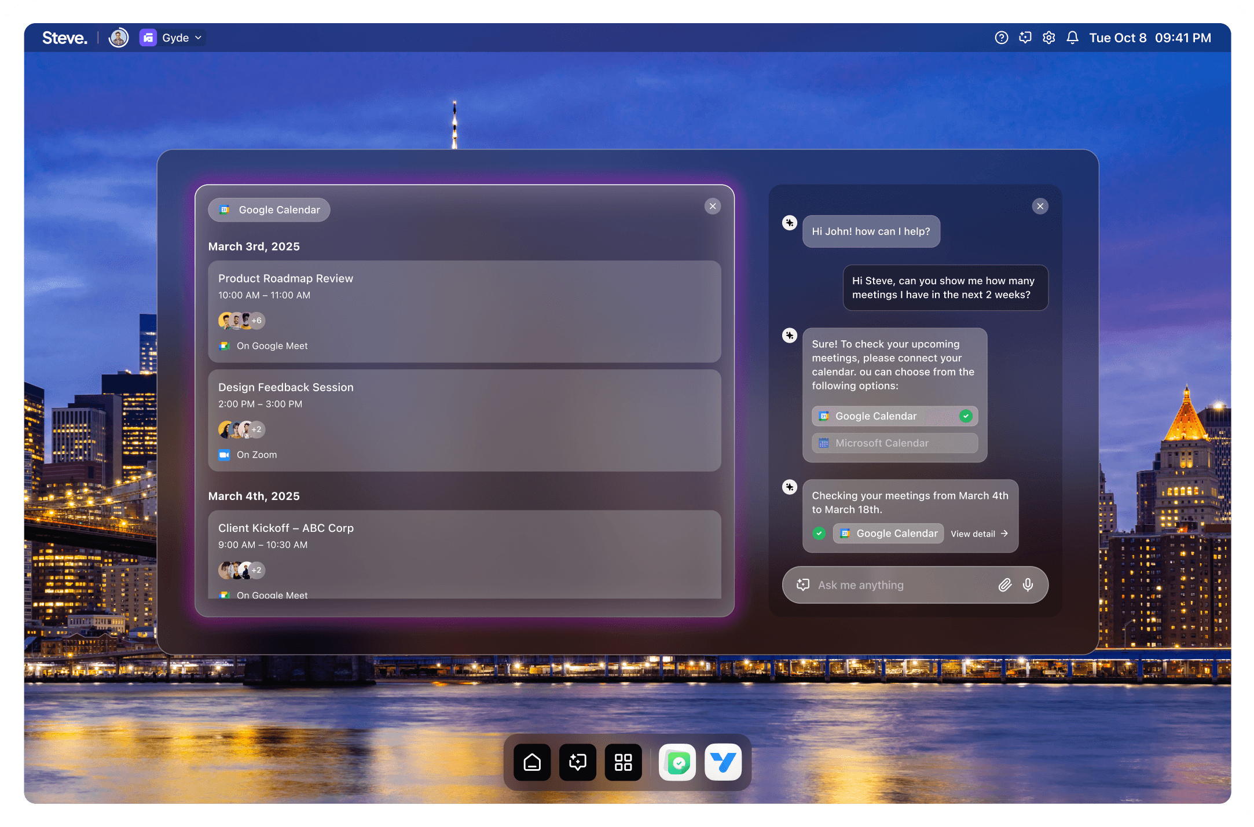Activate the microphone voice input

1028,585
